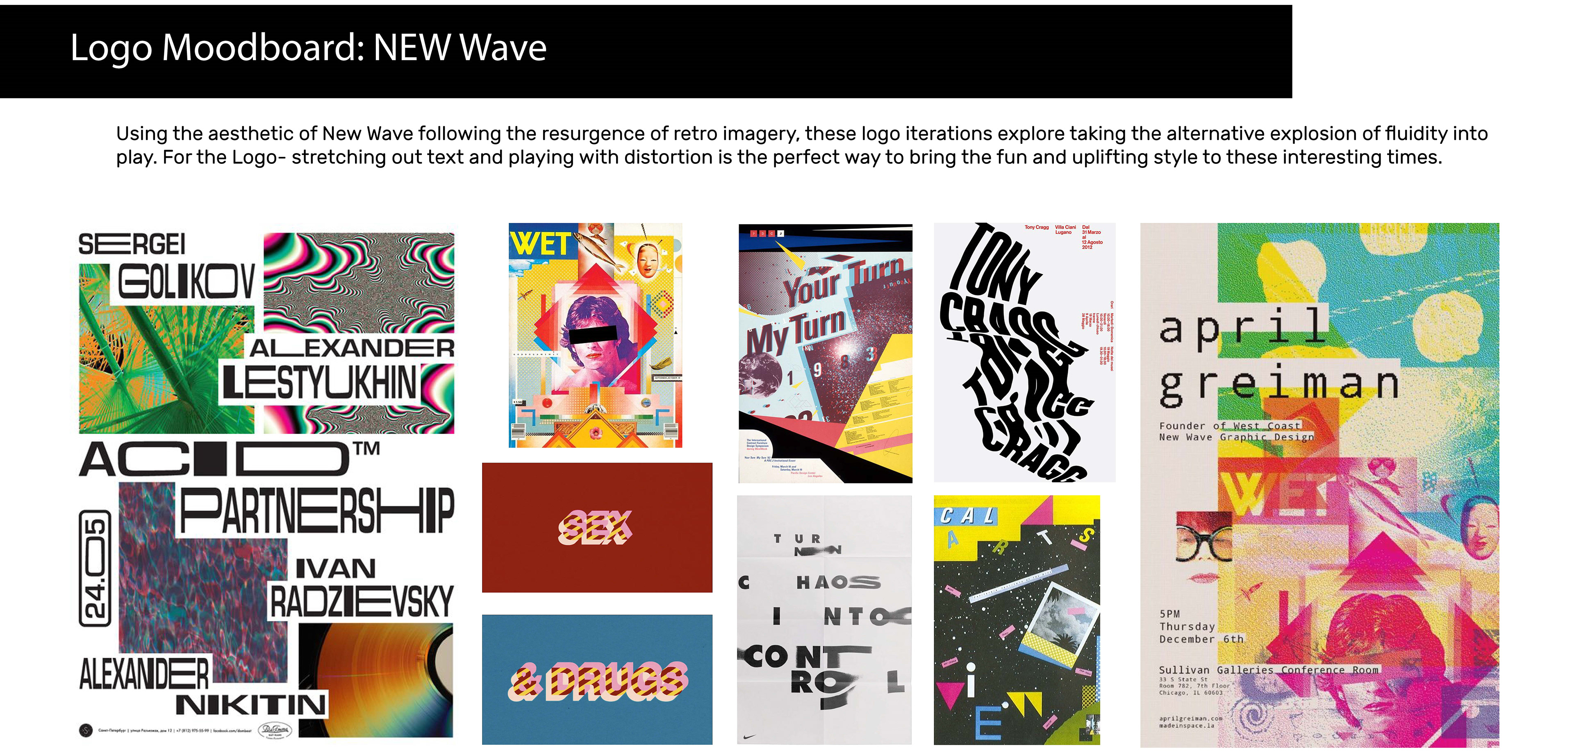The height and width of the screenshot is (755, 1574).
Task: Select the blue & DRUGS lettering card
Action: pos(597,679)
